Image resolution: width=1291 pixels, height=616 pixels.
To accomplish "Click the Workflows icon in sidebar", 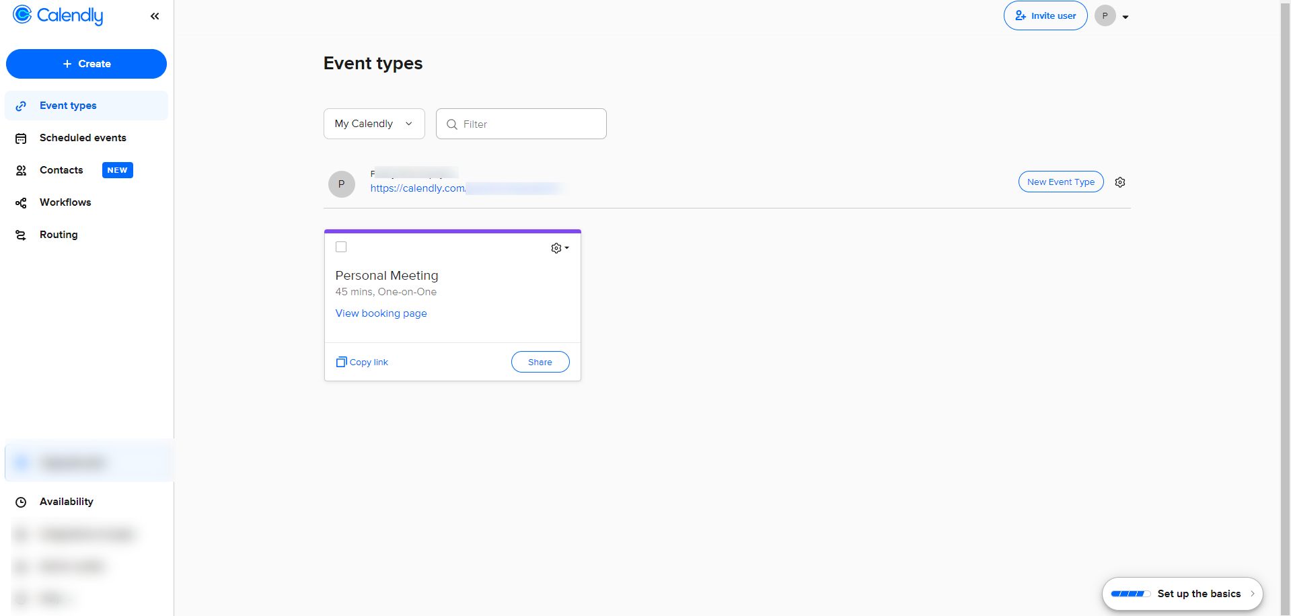I will pyautogui.click(x=21, y=203).
